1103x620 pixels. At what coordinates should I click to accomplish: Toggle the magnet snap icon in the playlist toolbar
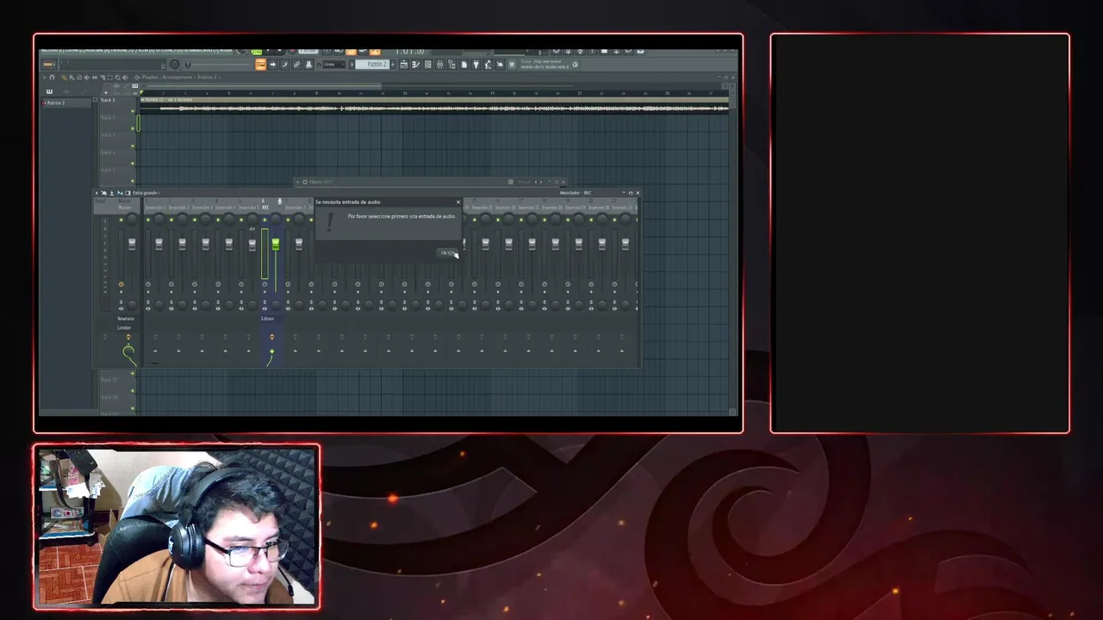52,77
